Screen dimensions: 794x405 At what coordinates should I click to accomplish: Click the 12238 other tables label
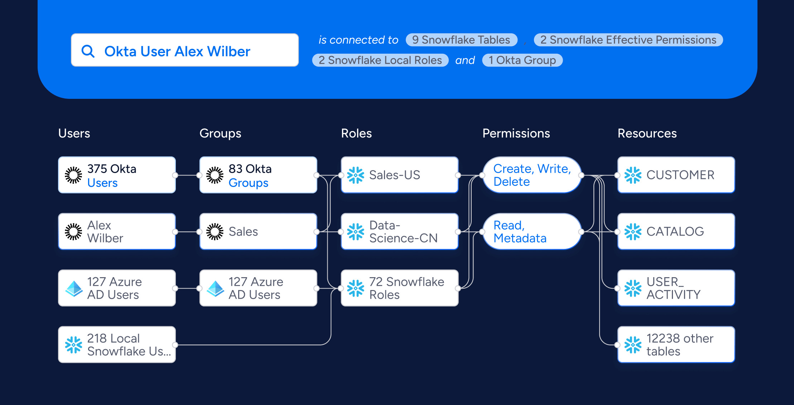[680, 345]
